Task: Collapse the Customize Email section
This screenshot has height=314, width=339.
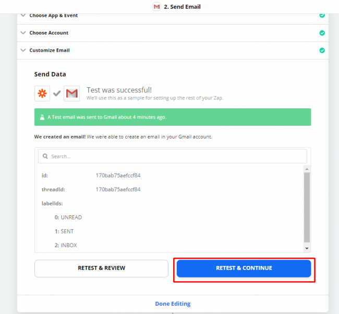Action: [x=23, y=51]
